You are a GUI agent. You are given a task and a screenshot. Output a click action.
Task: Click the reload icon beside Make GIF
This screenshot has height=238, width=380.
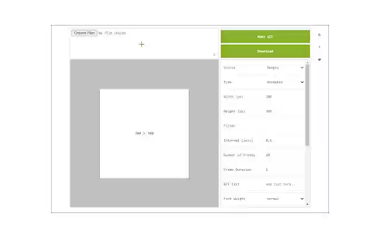(x=319, y=35)
